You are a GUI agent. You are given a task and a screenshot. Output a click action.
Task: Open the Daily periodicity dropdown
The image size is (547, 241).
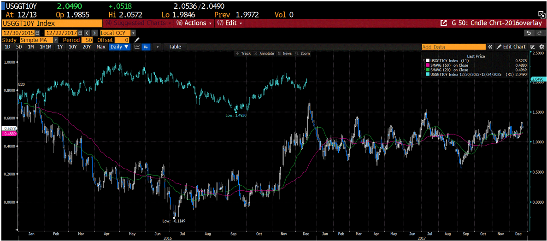[x=120, y=47]
